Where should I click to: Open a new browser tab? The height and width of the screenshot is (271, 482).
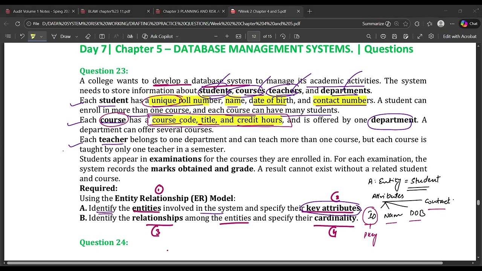pyautogui.click(x=310, y=11)
